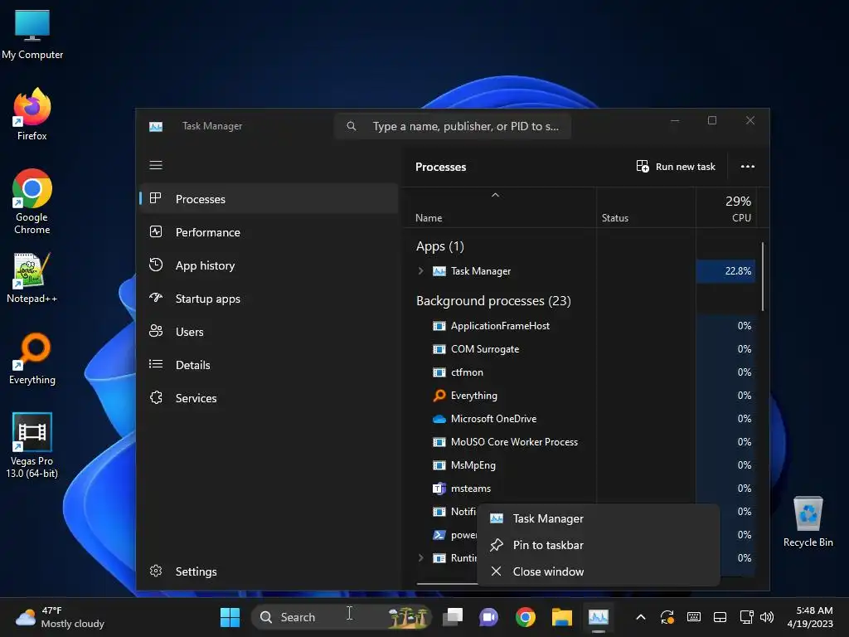Open the Task Manager hamburger navigation menu
The height and width of the screenshot is (637, 849).
[156, 165]
